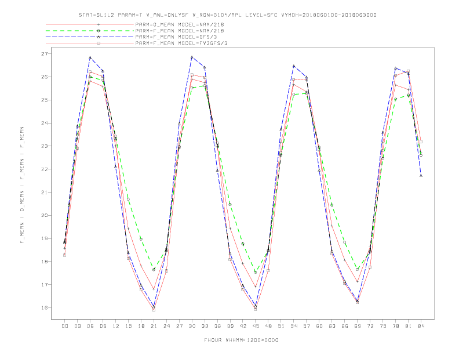Click x-axis forecast hour label 06
The width and height of the screenshot is (459, 355).
90,326
